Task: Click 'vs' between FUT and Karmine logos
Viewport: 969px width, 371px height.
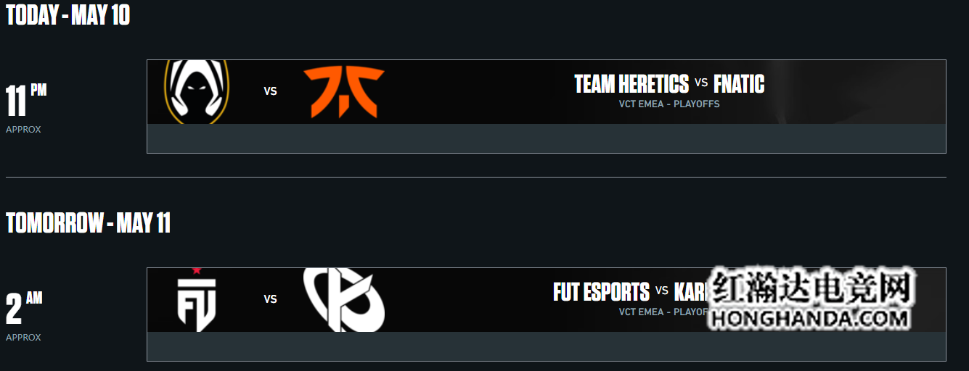Action: click(271, 299)
